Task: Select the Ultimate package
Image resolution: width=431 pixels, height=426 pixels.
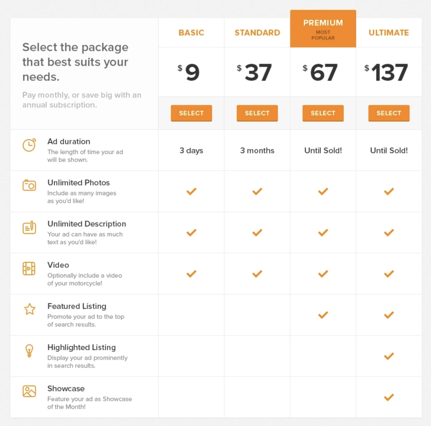Action: [388, 113]
